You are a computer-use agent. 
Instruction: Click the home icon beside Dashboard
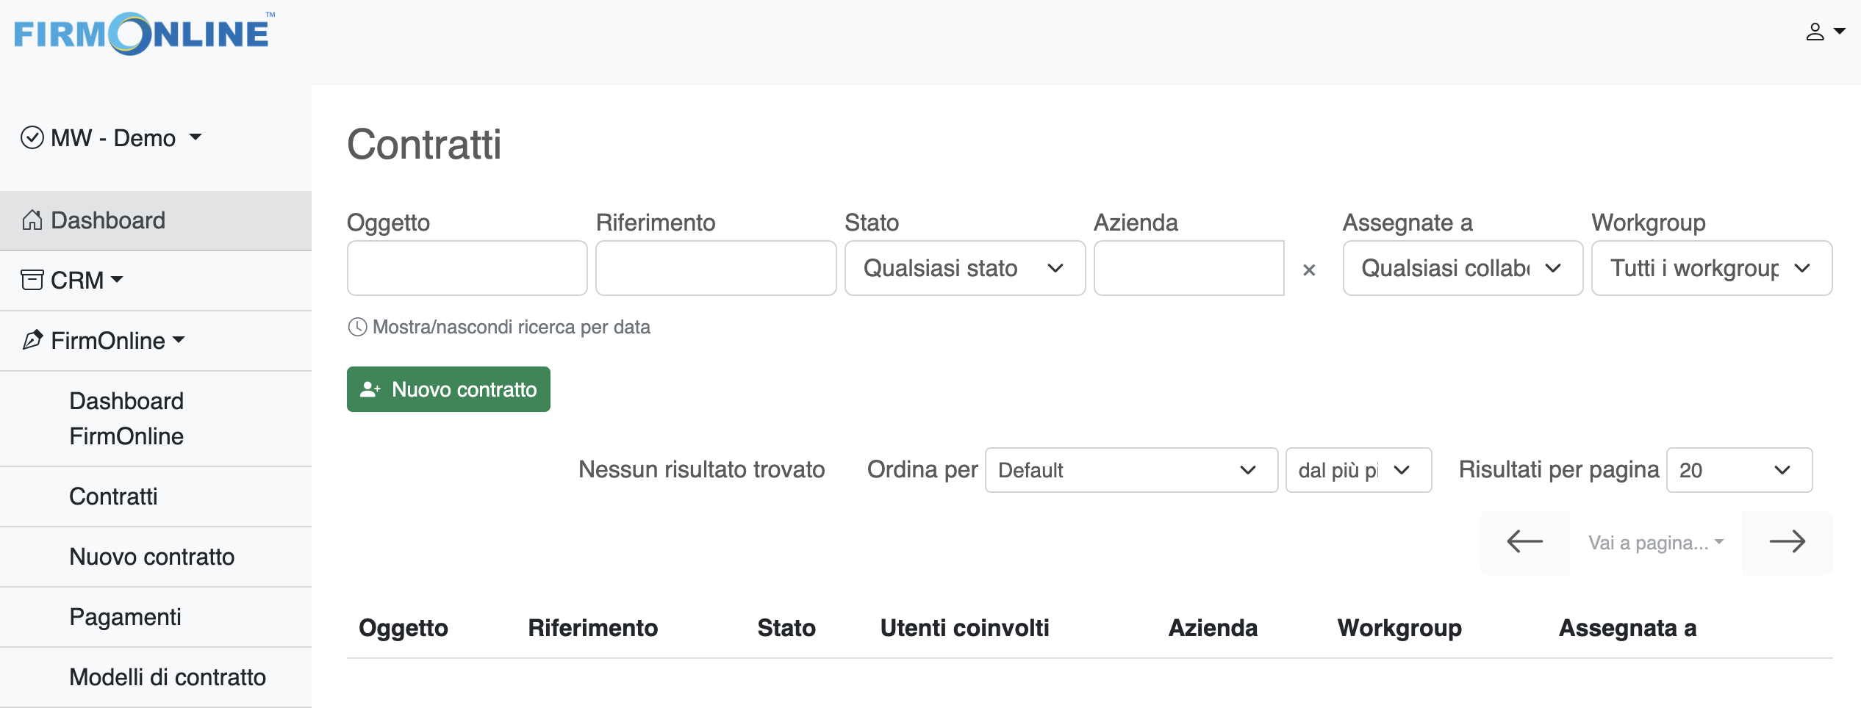click(32, 220)
